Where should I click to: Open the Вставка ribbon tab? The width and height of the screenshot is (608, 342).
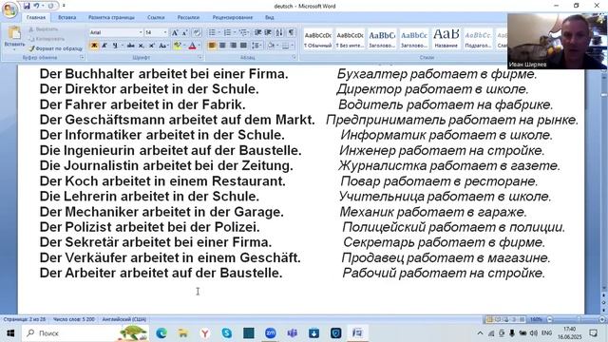66,17
